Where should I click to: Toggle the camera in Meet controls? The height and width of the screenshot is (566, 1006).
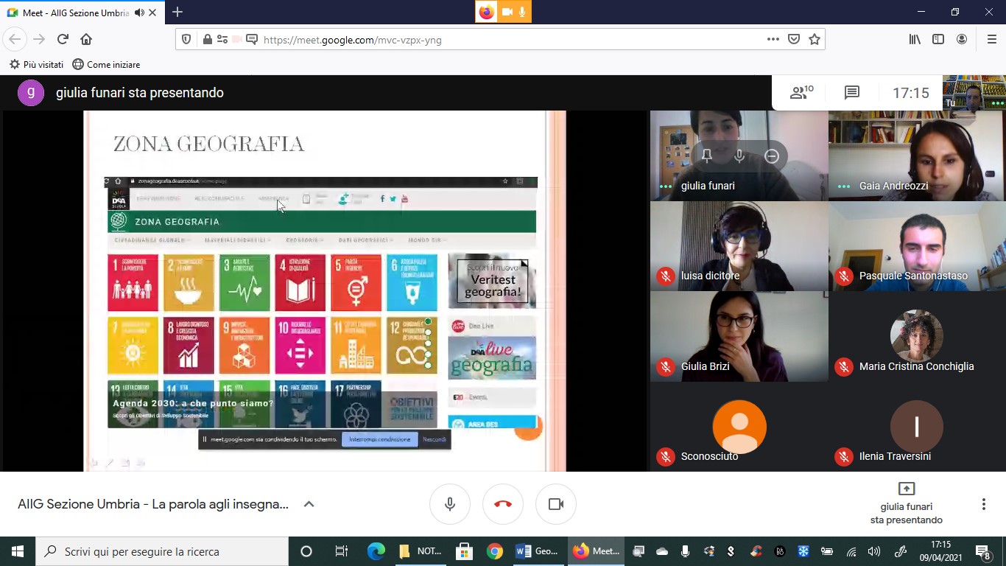556,504
